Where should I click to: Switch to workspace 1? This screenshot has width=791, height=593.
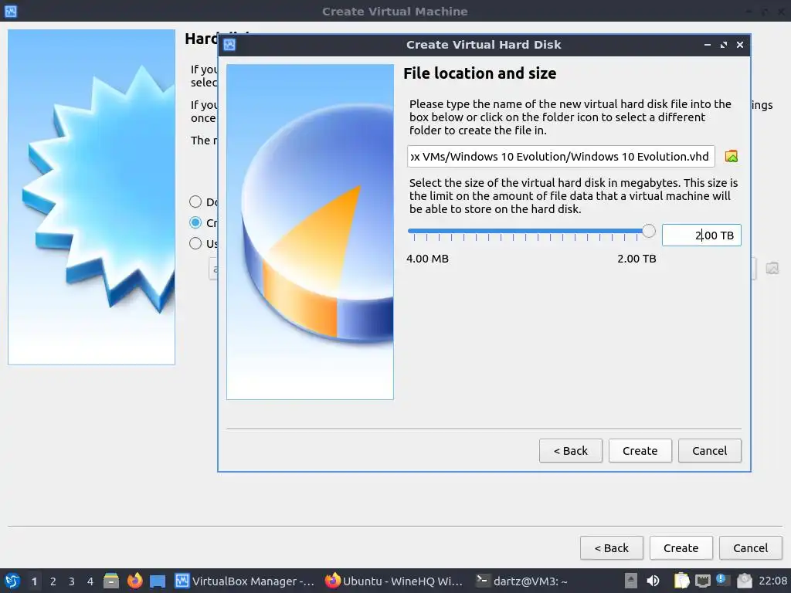(x=34, y=581)
